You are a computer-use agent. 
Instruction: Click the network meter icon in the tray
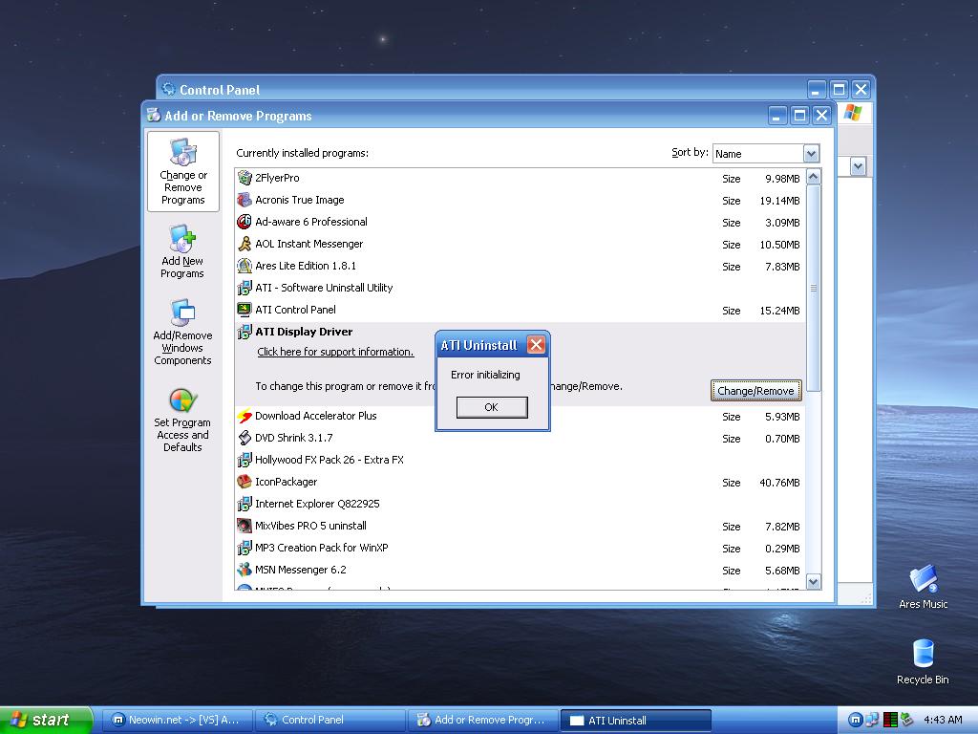pyautogui.click(x=890, y=720)
